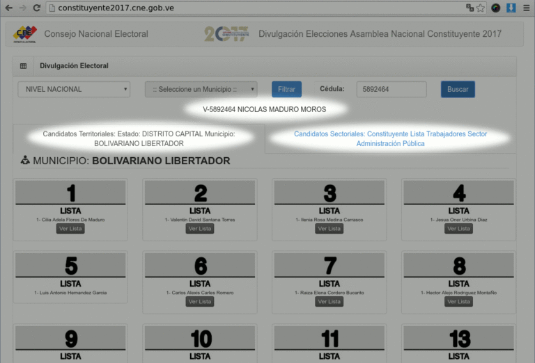Click the Lista 11 number banner

click(x=329, y=338)
